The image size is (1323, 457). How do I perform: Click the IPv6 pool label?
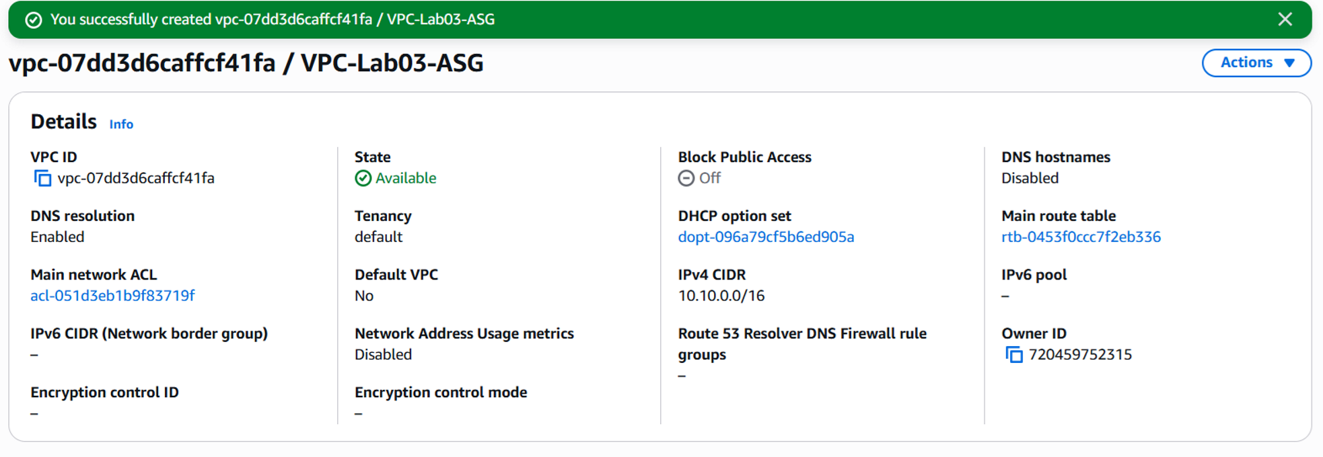pyautogui.click(x=1034, y=274)
